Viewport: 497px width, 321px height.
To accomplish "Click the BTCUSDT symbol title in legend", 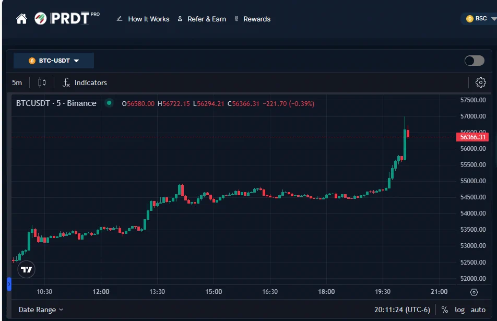I will pos(56,103).
